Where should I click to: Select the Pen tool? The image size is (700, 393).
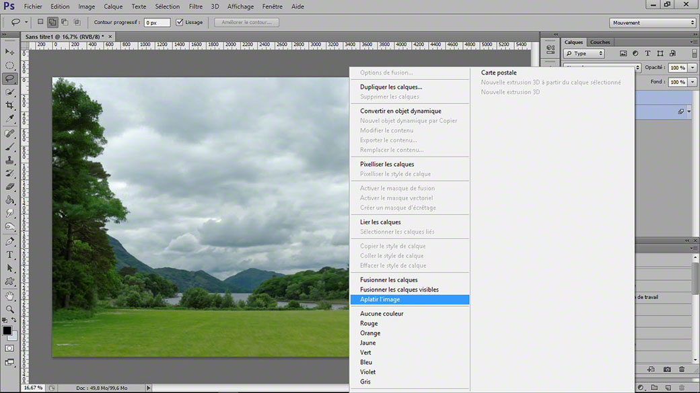coord(10,241)
